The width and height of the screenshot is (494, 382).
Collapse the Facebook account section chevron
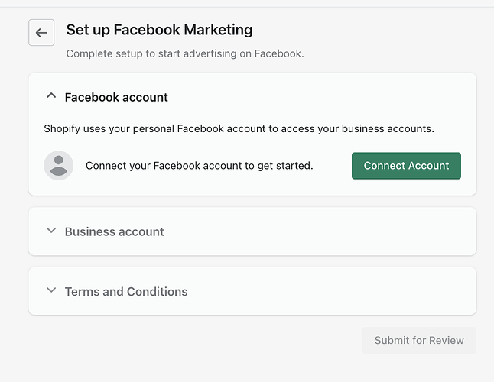coord(51,97)
